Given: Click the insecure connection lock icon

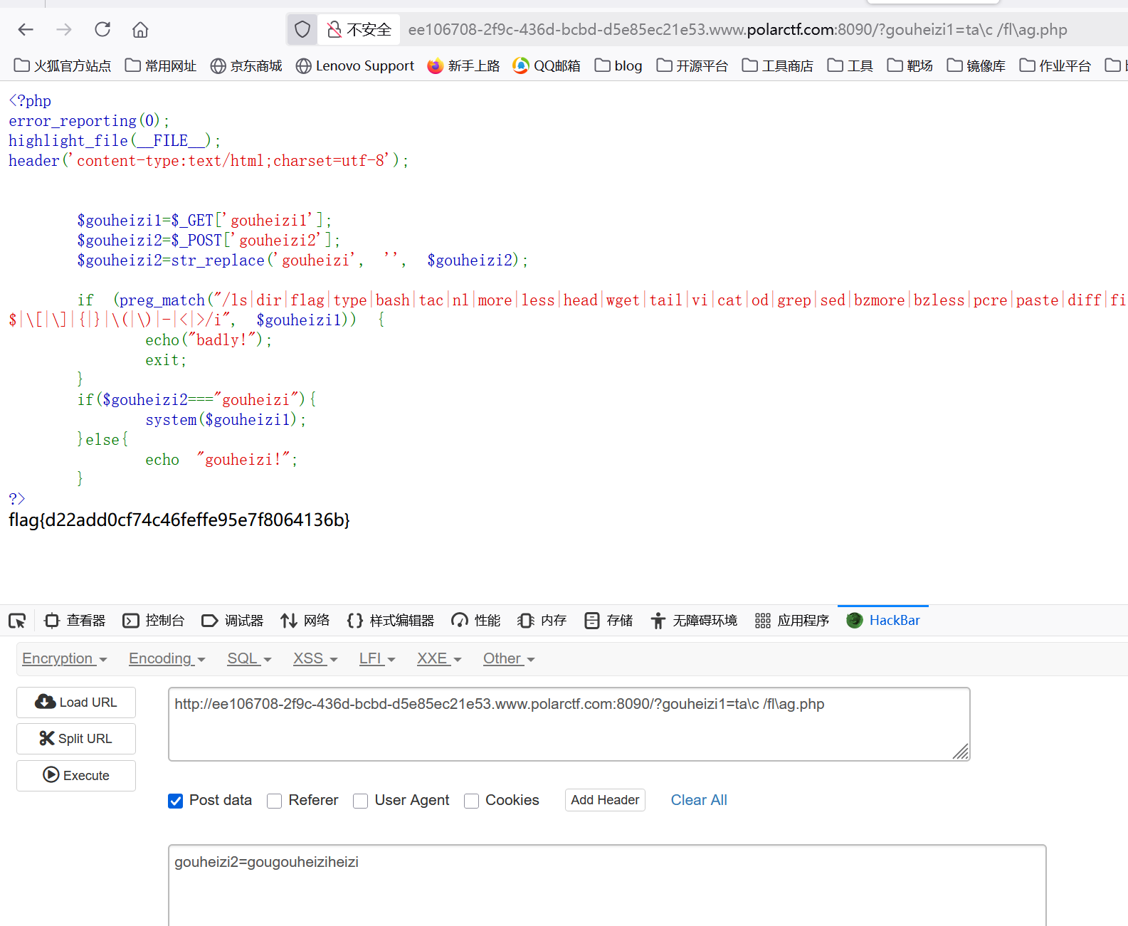Looking at the screenshot, I should pyautogui.click(x=334, y=29).
